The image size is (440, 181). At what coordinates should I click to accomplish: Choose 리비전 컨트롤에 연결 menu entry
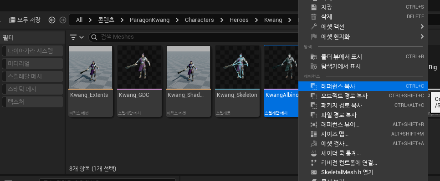pos(363,163)
